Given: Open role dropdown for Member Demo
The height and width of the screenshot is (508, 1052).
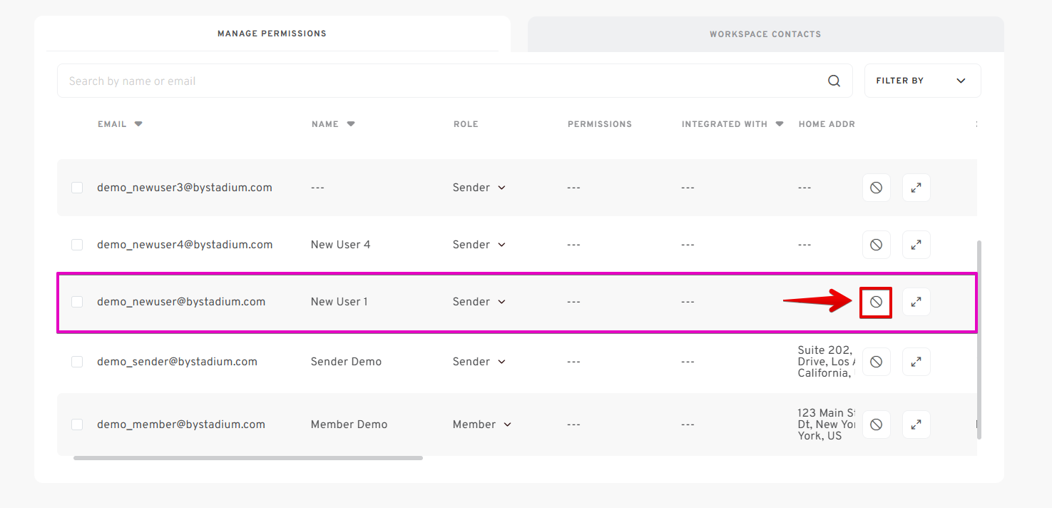Looking at the screenshot, I should coord(482,425).
